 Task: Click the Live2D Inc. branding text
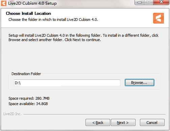13,114
